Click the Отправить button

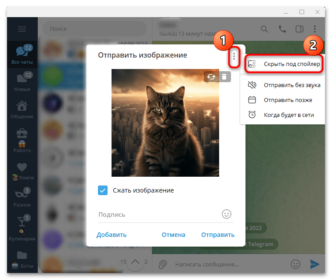218,235
